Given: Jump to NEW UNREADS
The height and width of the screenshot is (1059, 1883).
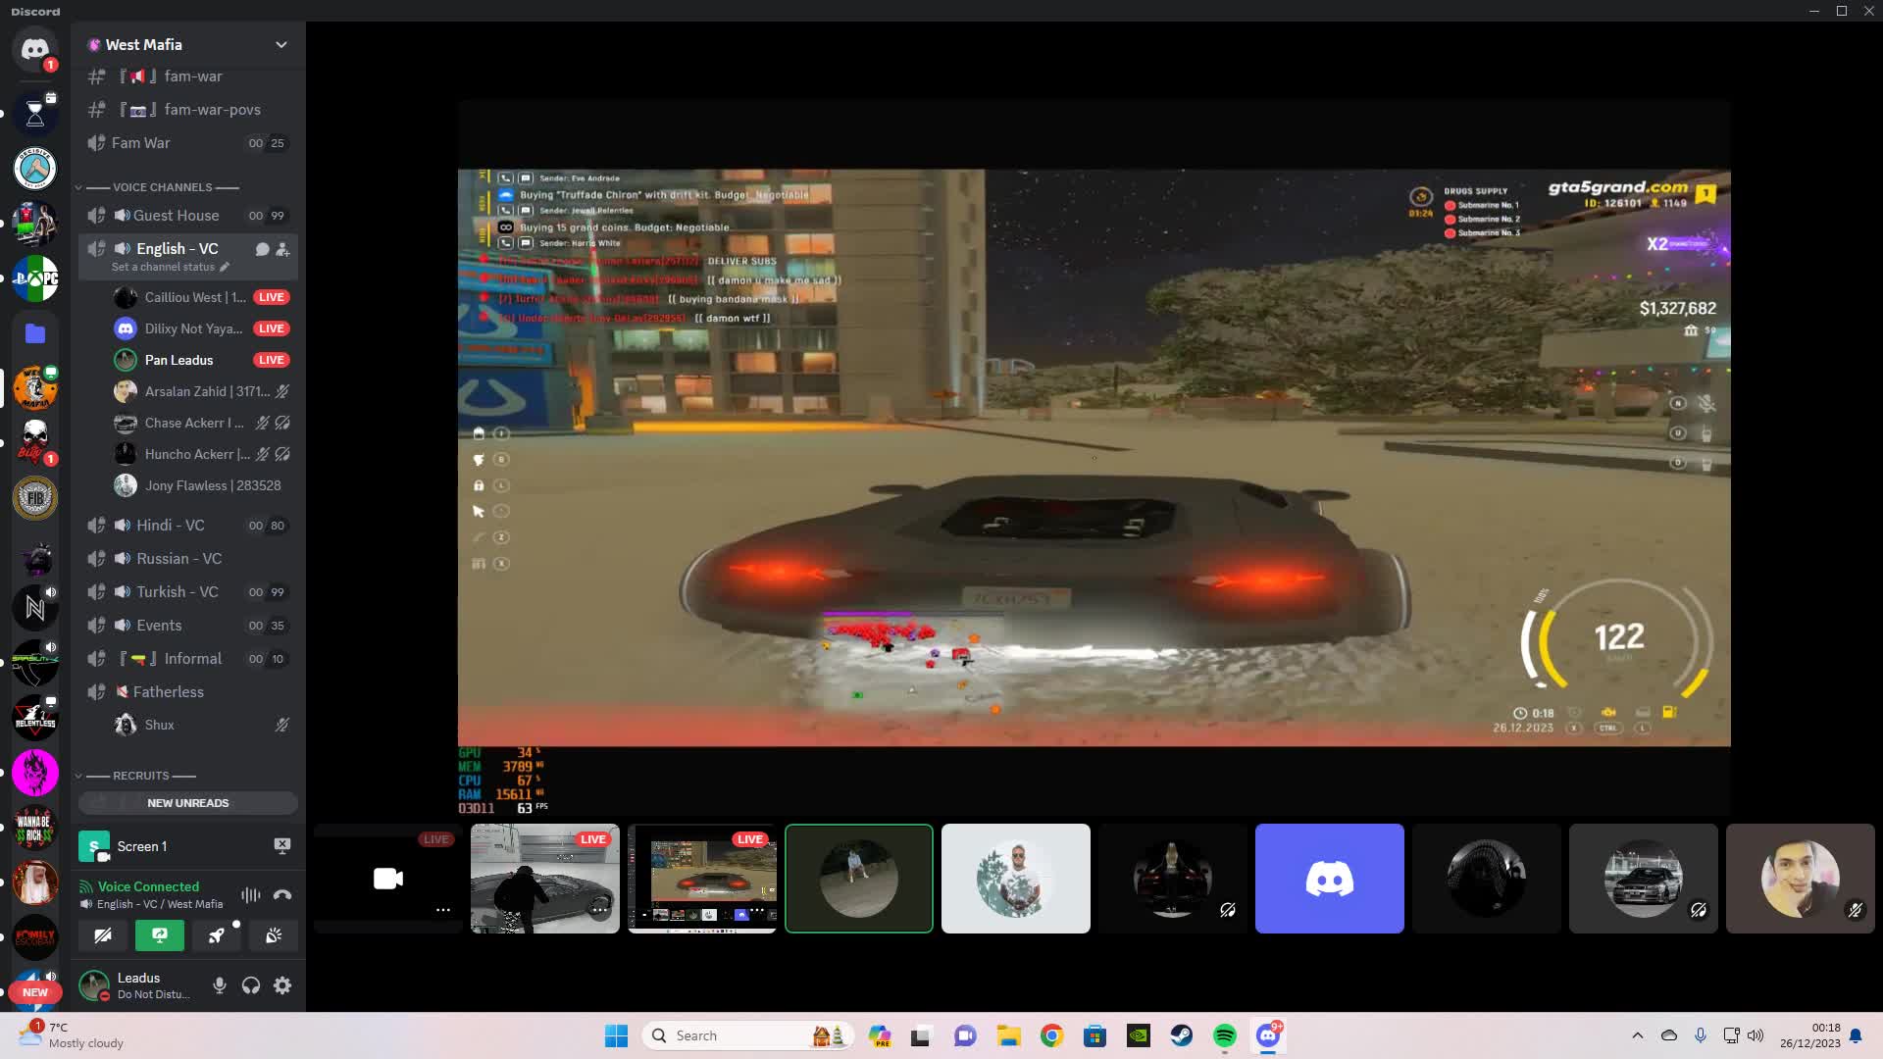Looking at the screenshot, I should pos(188,803).
